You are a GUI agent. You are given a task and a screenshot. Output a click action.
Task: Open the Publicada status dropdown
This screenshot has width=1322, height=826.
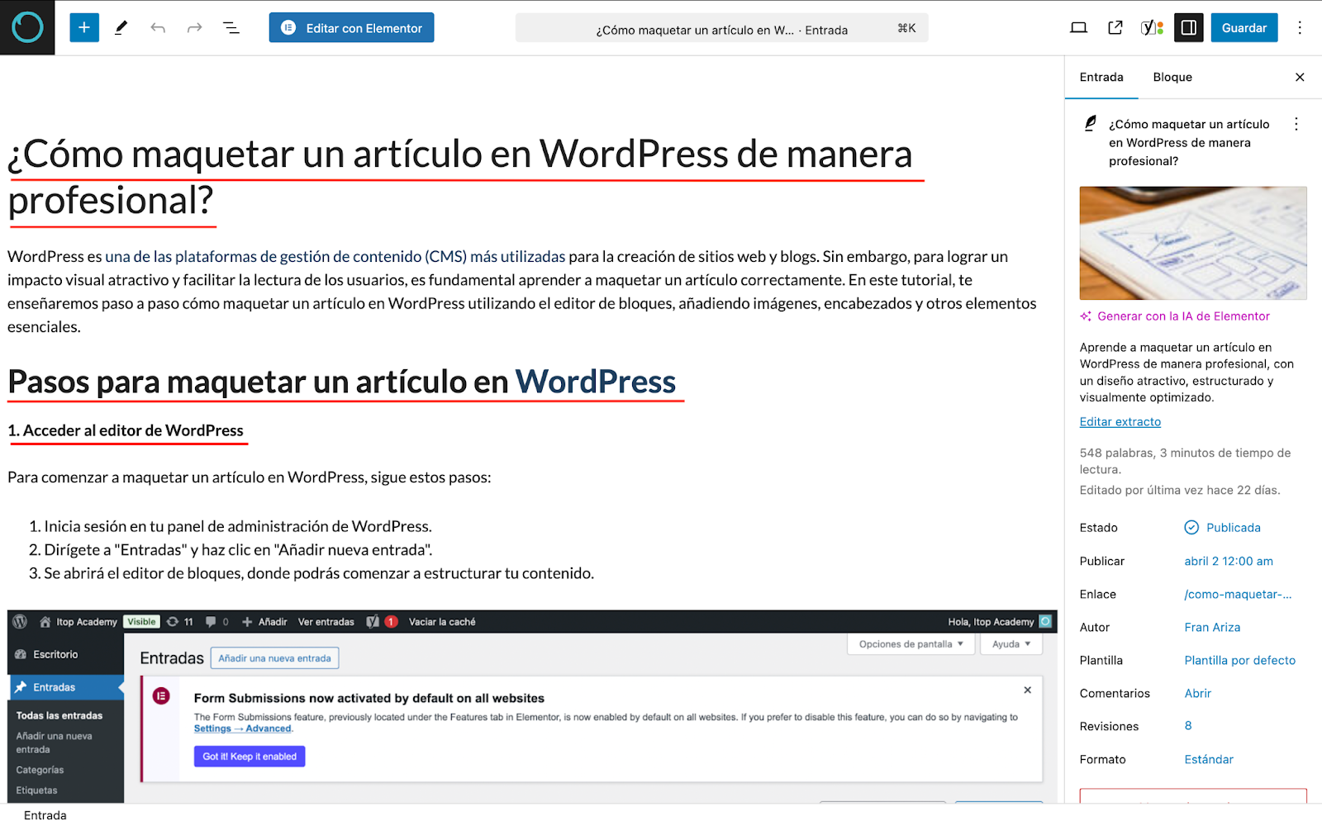coord(1222,528)
